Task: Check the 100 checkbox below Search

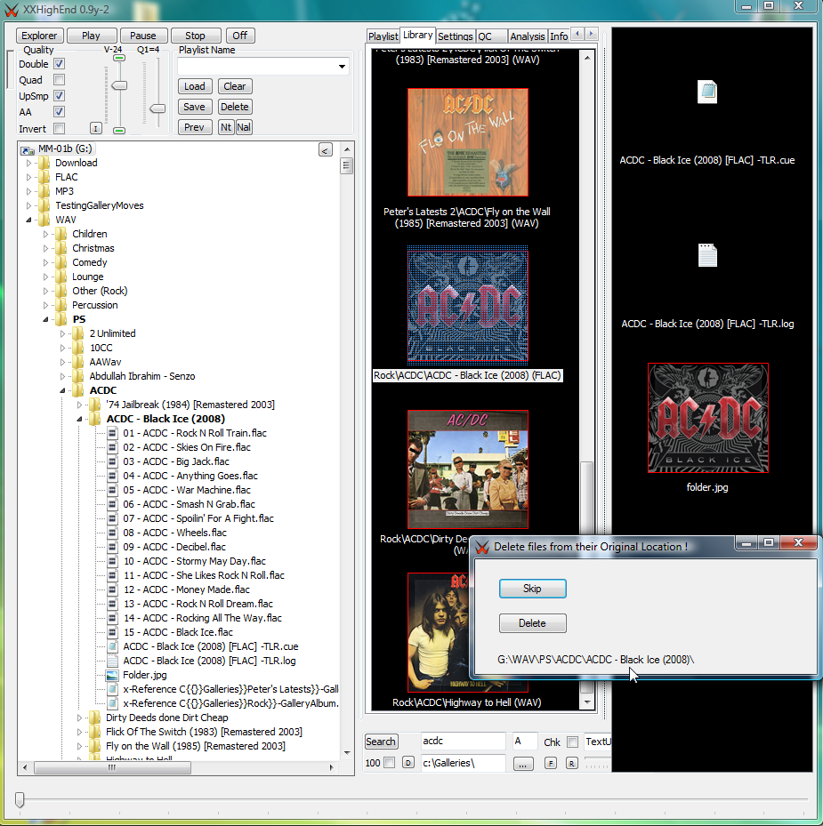Action: point(389,762)
